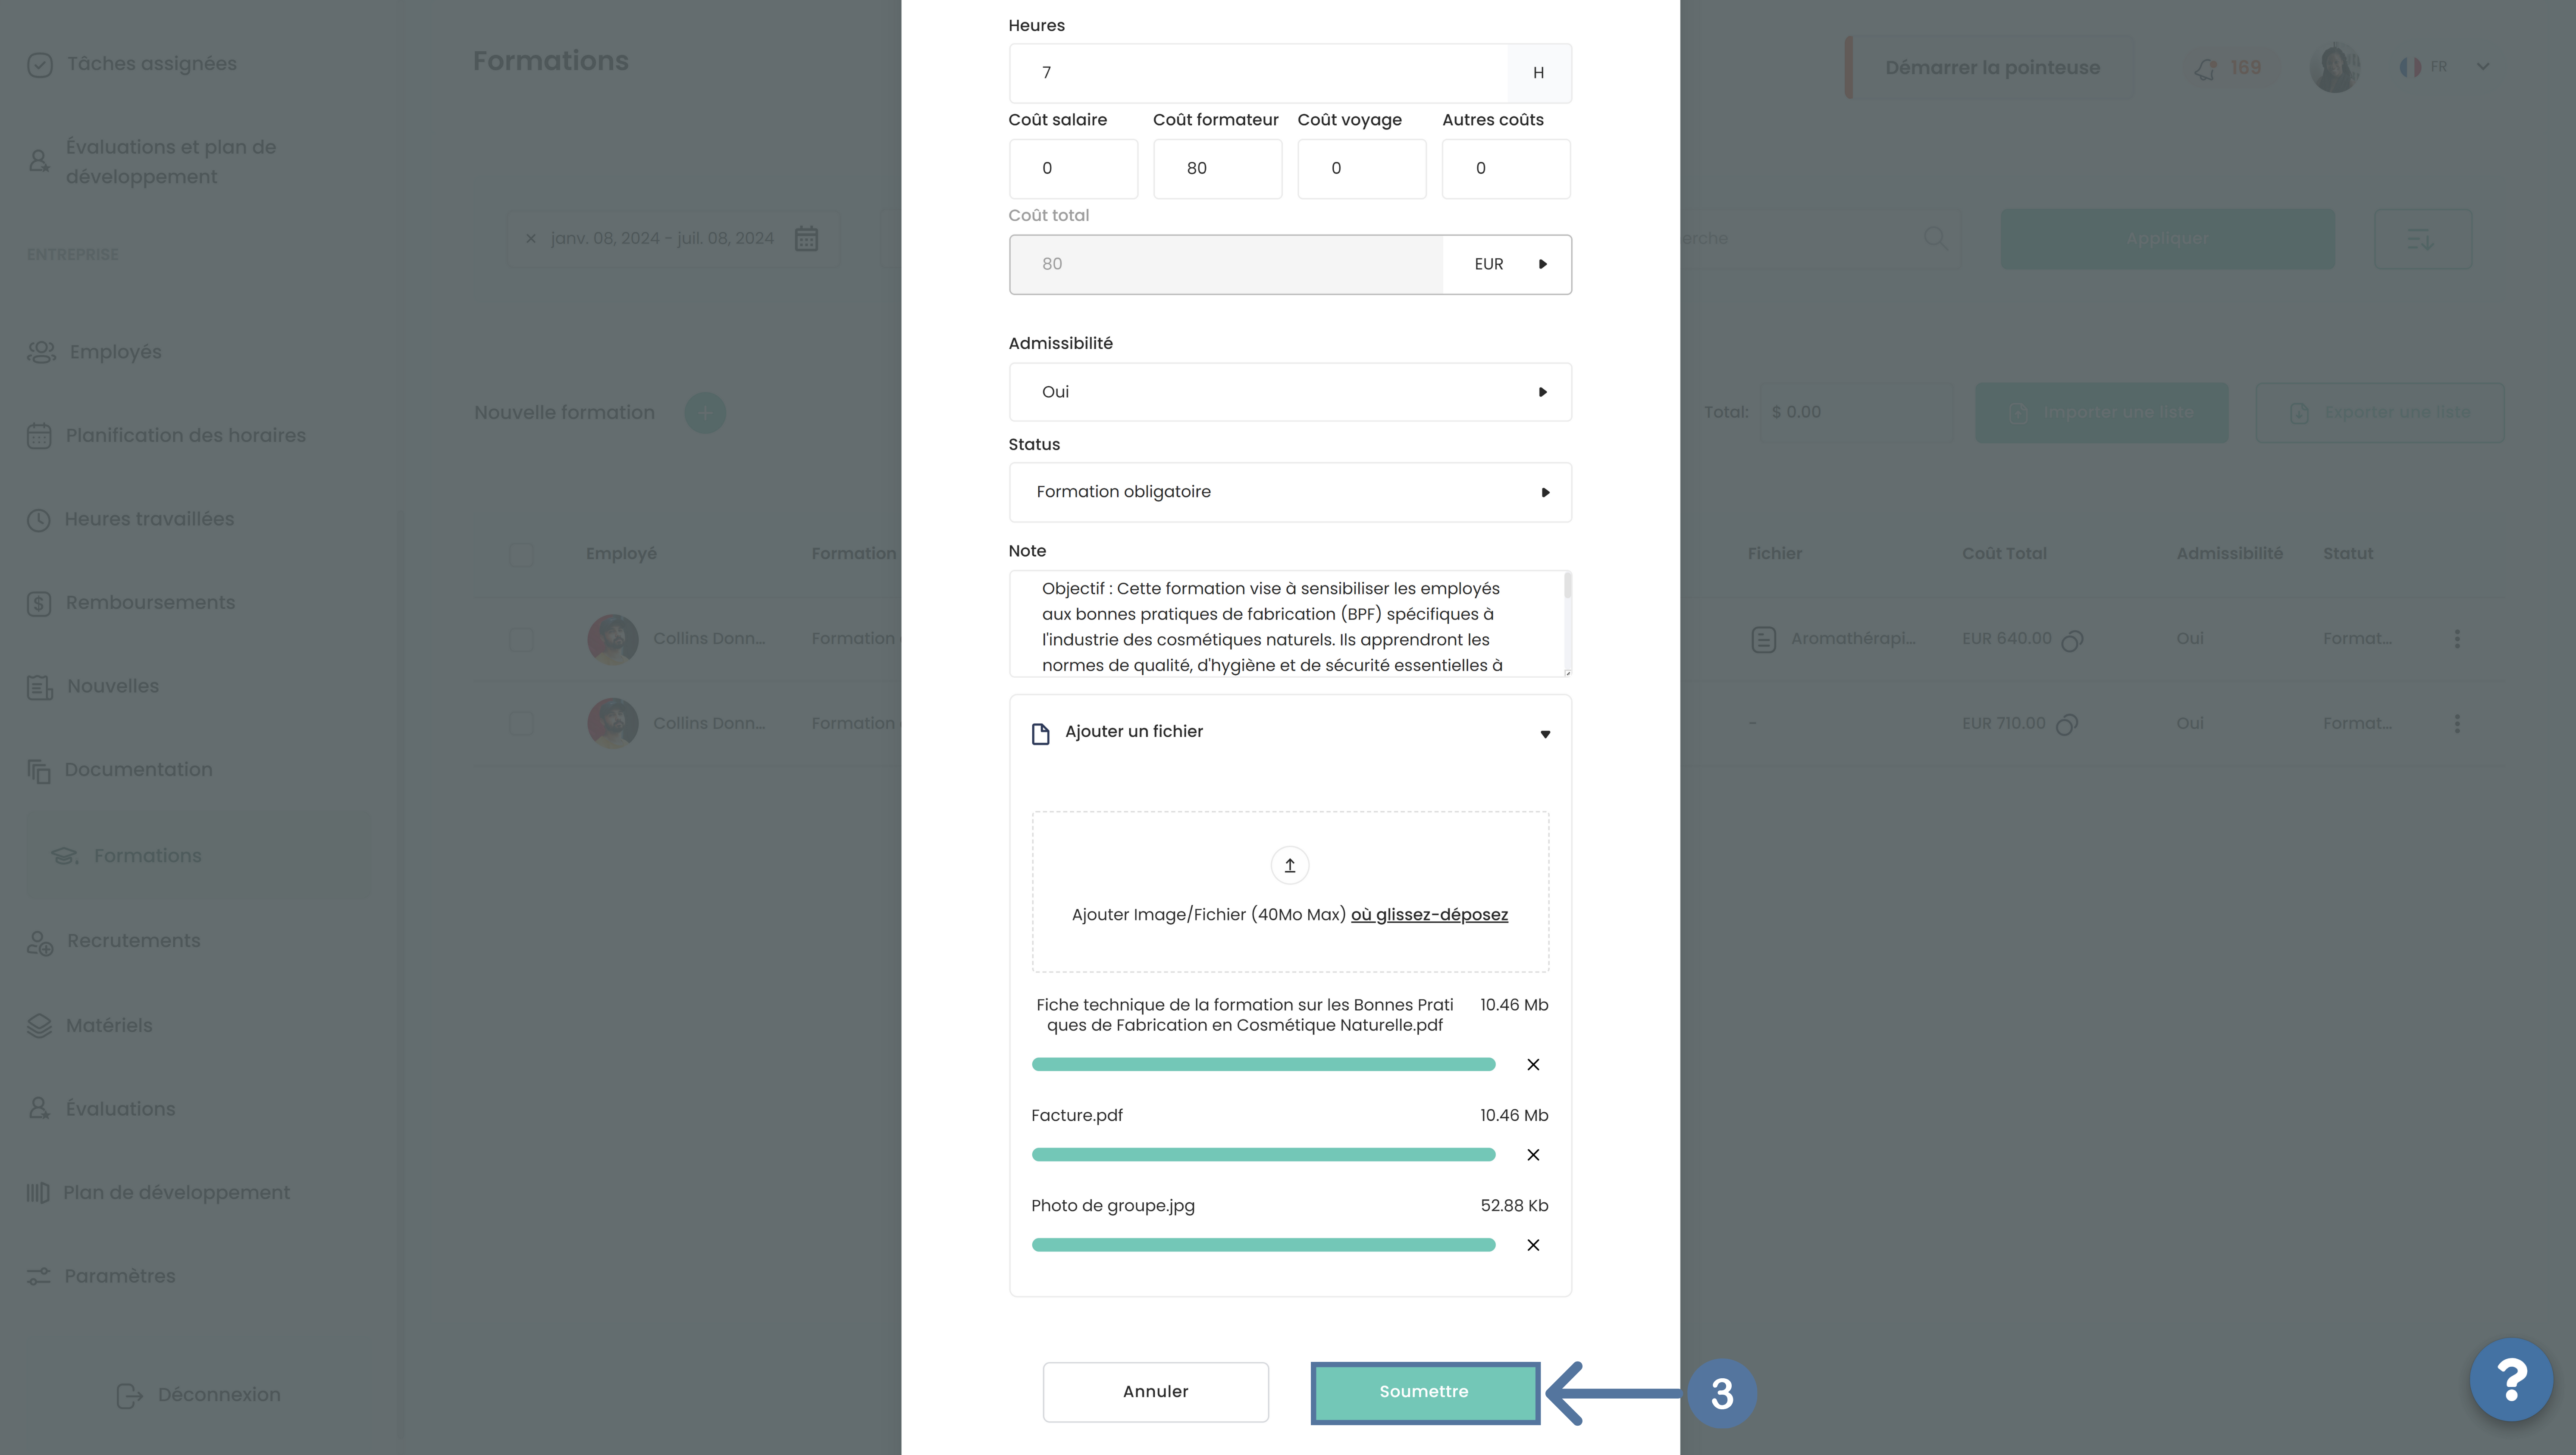Open the Aromathérapi... file icon
Viewport: 2576px width, 1455px height.
[1763, 639]
